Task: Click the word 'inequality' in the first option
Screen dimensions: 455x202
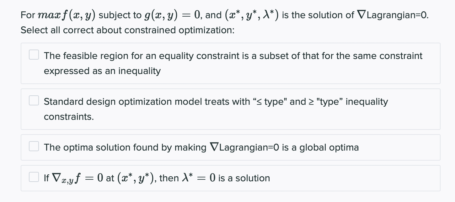Action: click(x=139, y=71)
